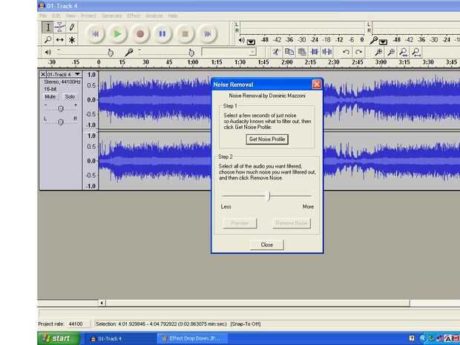Click the red Record button
The width and height of the screenshot is (460, 345).
point(140,34)
